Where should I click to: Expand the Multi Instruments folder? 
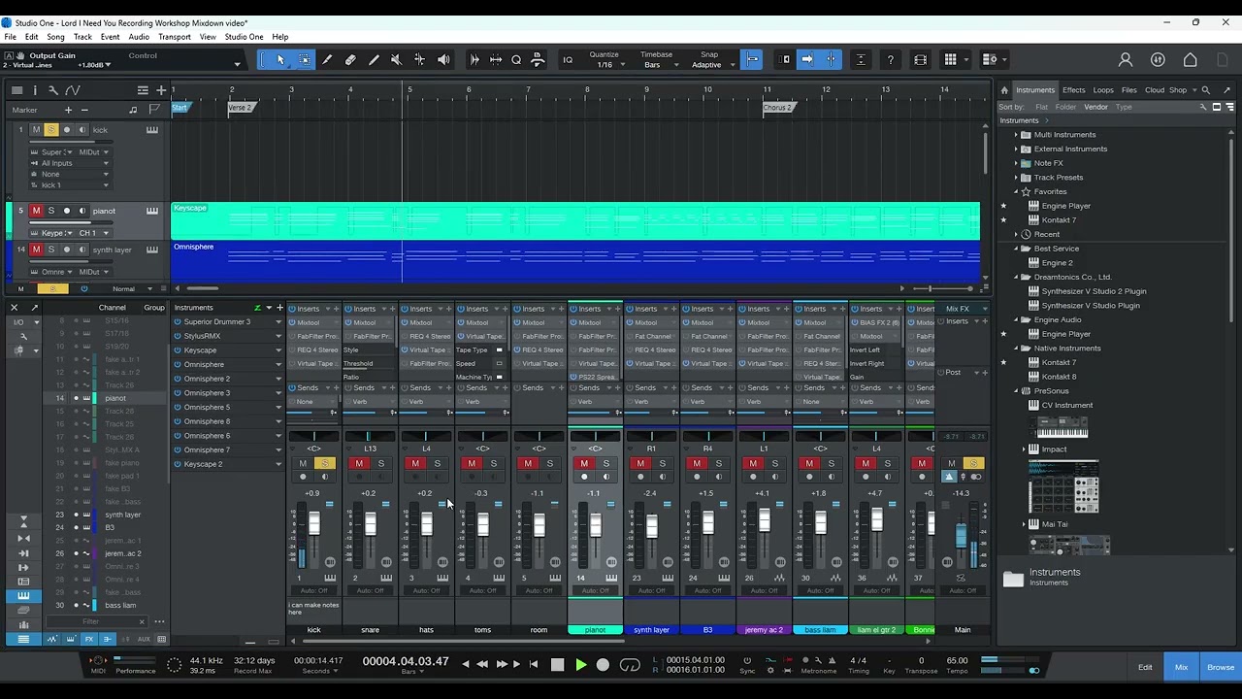1016,135
